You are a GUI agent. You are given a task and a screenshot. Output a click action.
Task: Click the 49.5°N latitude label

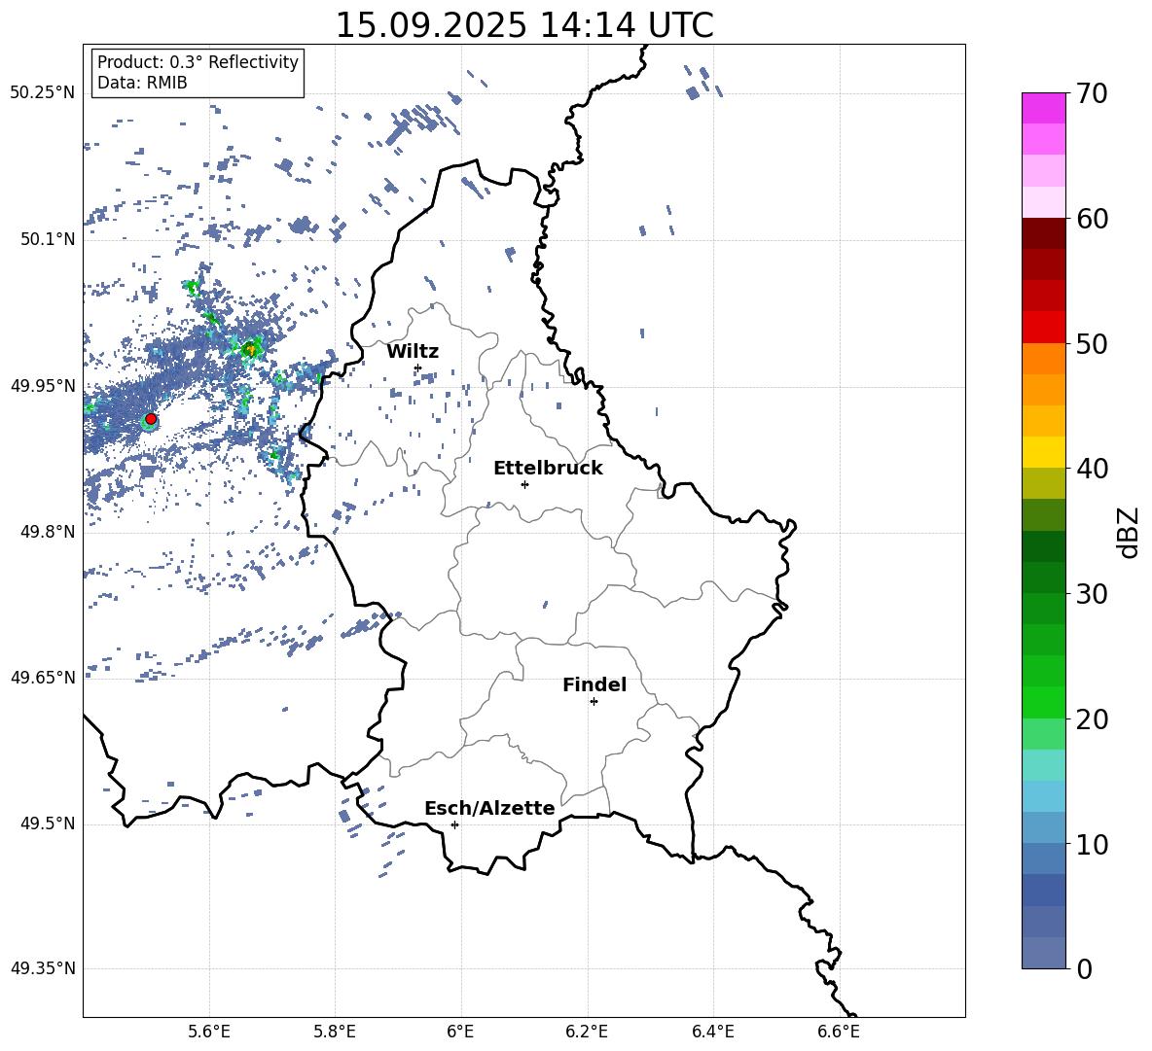tap(48, 824)
